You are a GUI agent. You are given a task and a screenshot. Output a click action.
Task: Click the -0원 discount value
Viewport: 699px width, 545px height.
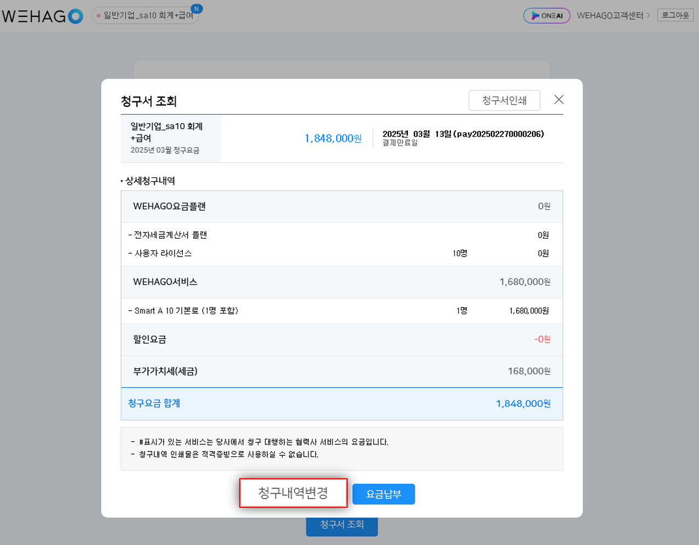coord(542,339)
